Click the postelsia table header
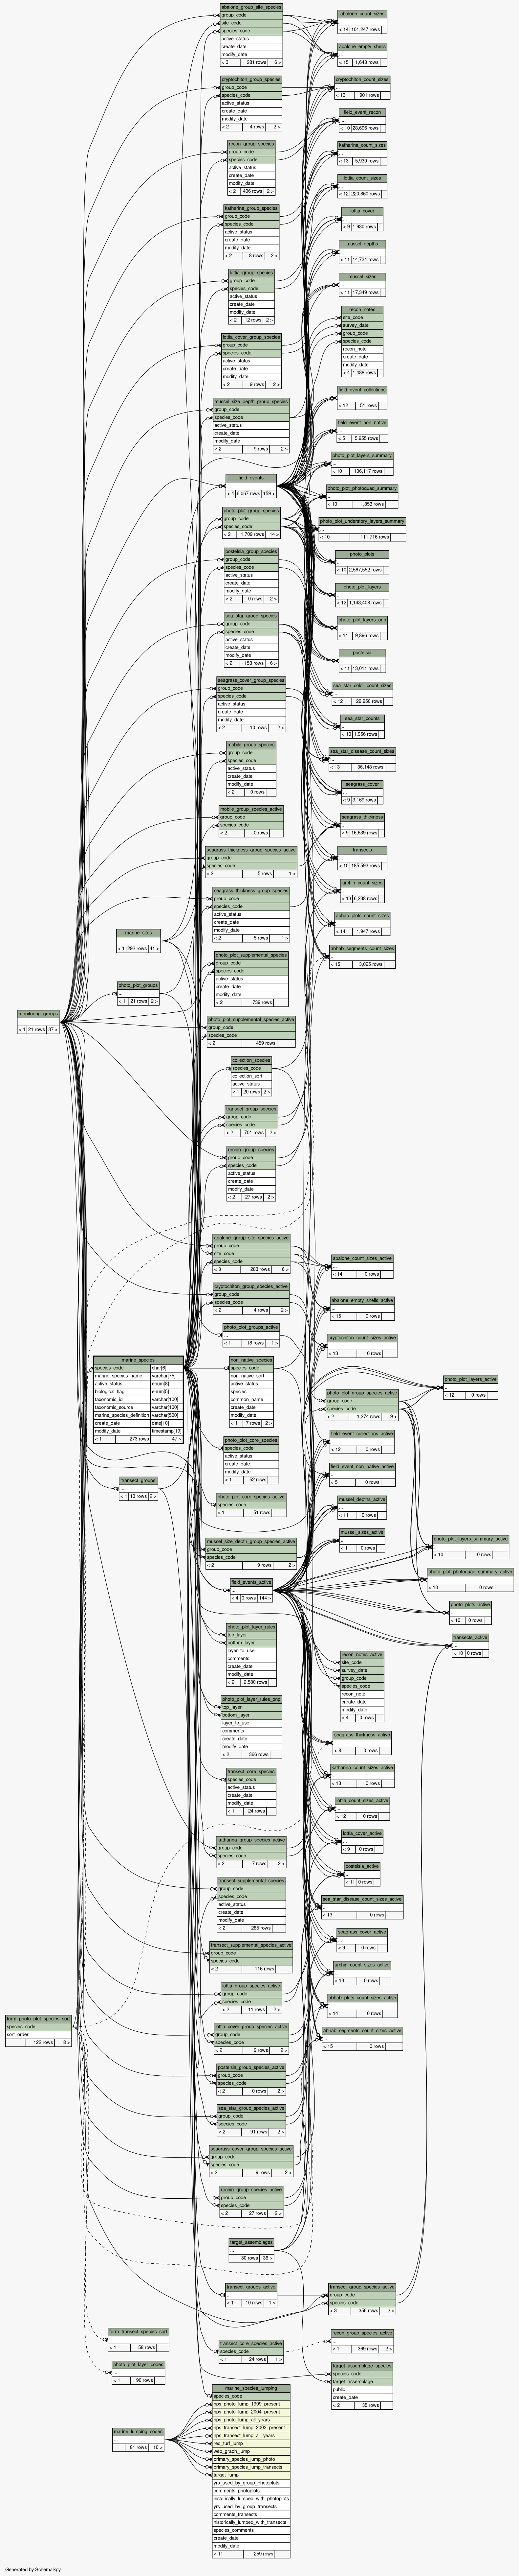The image size is (519, 2576). (362, 653)
